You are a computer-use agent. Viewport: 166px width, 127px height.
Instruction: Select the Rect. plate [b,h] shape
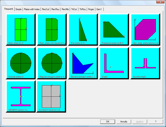(21, 30)
